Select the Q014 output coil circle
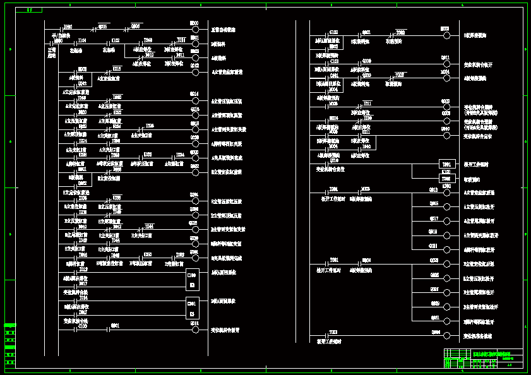The image size is (531, 375). [195, 101]
